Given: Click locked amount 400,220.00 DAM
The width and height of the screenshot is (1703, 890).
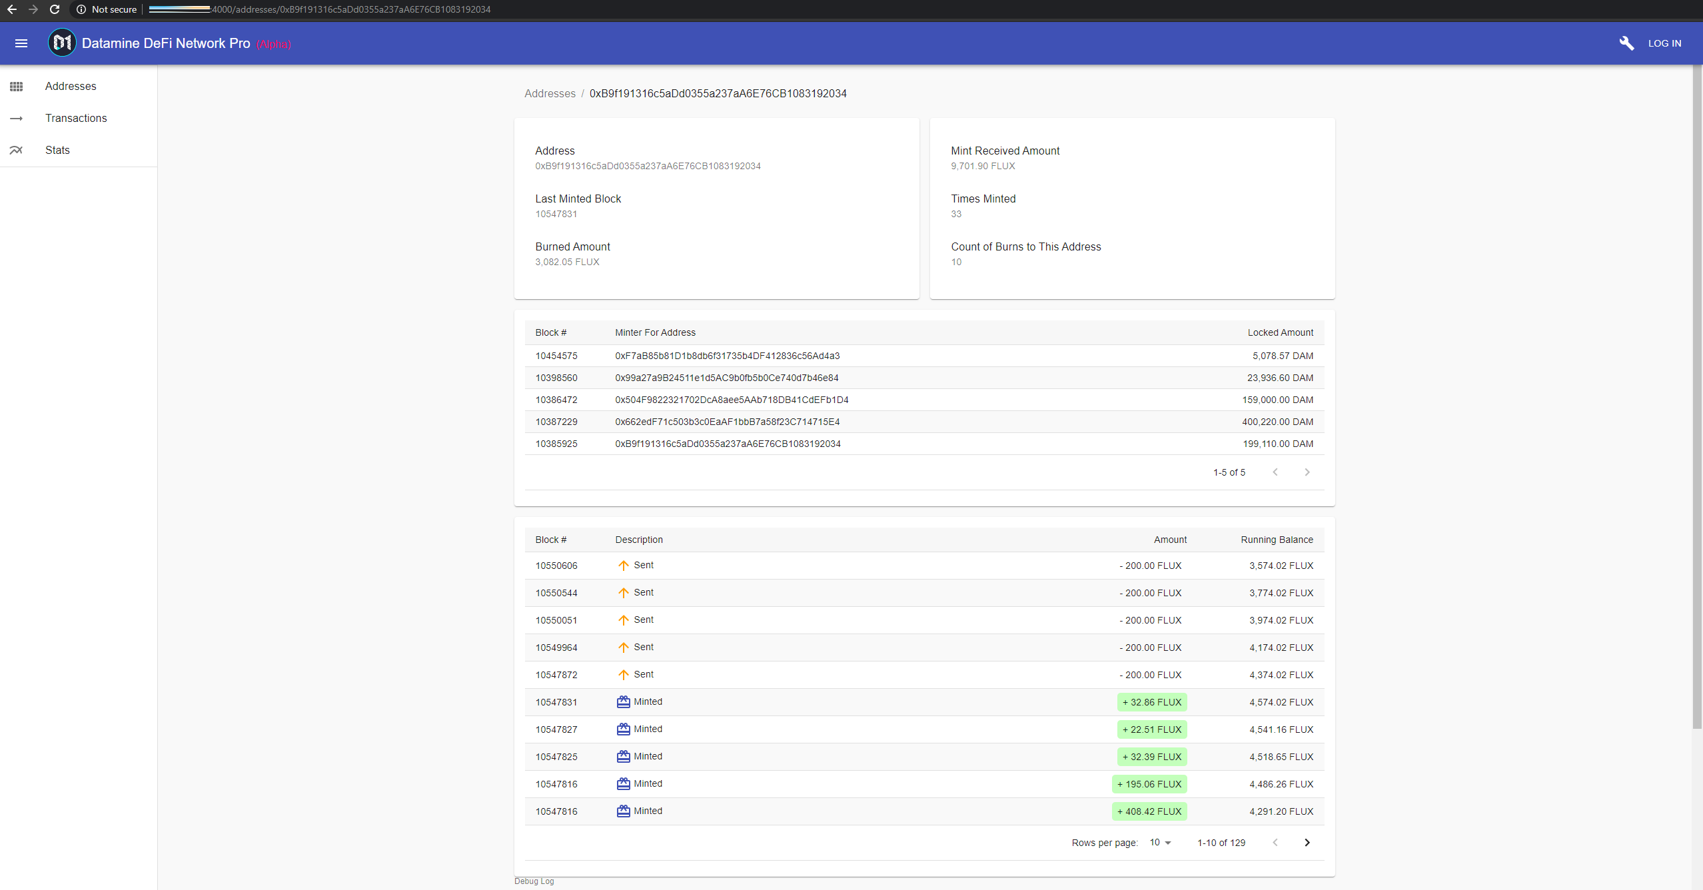Looking at the screenshot, I should (x=1277, y=422).
